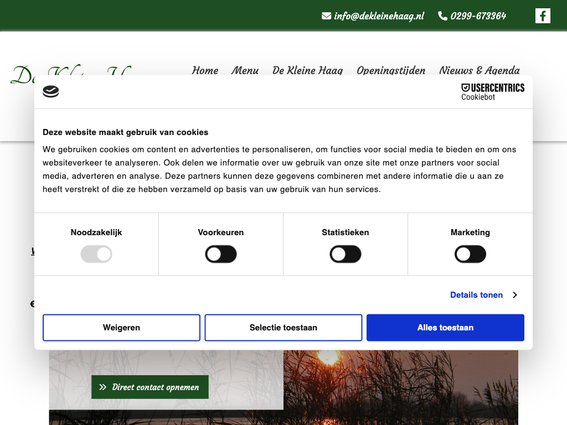This screenshot has height=425, width=567.
Task: Open the Nieuws & Agenda page
Action: 479,70
